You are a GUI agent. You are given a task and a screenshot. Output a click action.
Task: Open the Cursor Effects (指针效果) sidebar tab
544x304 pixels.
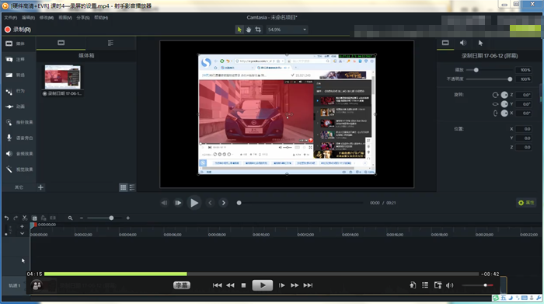click(x=19, y=122)
